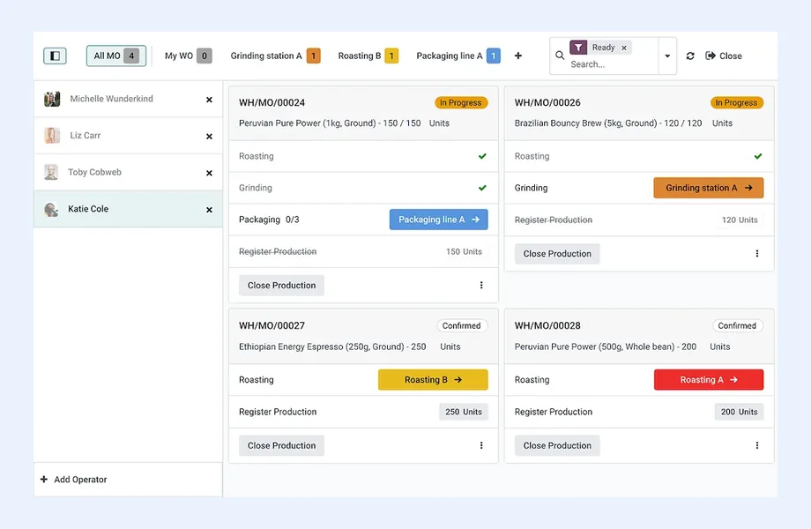The width and height of the screenshot is (811, 529).
Task: Click Michelle Wunderkind's avatar
Action: (52, 99)
